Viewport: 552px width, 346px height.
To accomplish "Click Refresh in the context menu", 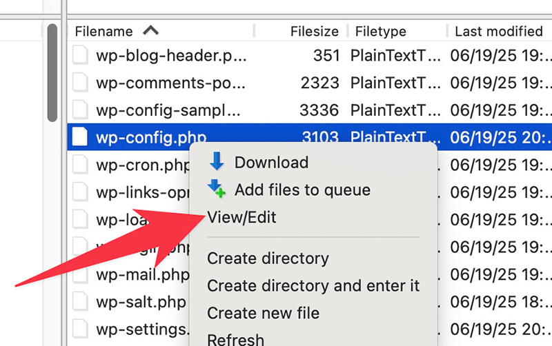I will [x=235, y=340].
